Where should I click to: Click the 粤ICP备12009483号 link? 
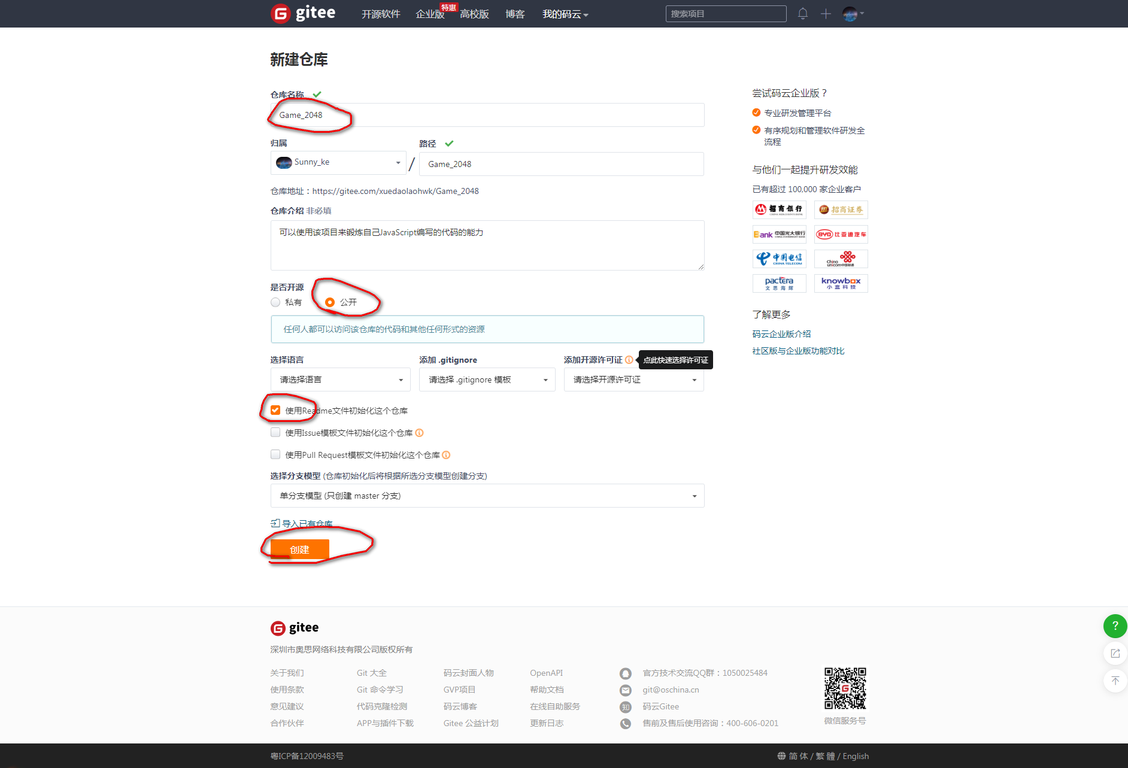(307, 756)
